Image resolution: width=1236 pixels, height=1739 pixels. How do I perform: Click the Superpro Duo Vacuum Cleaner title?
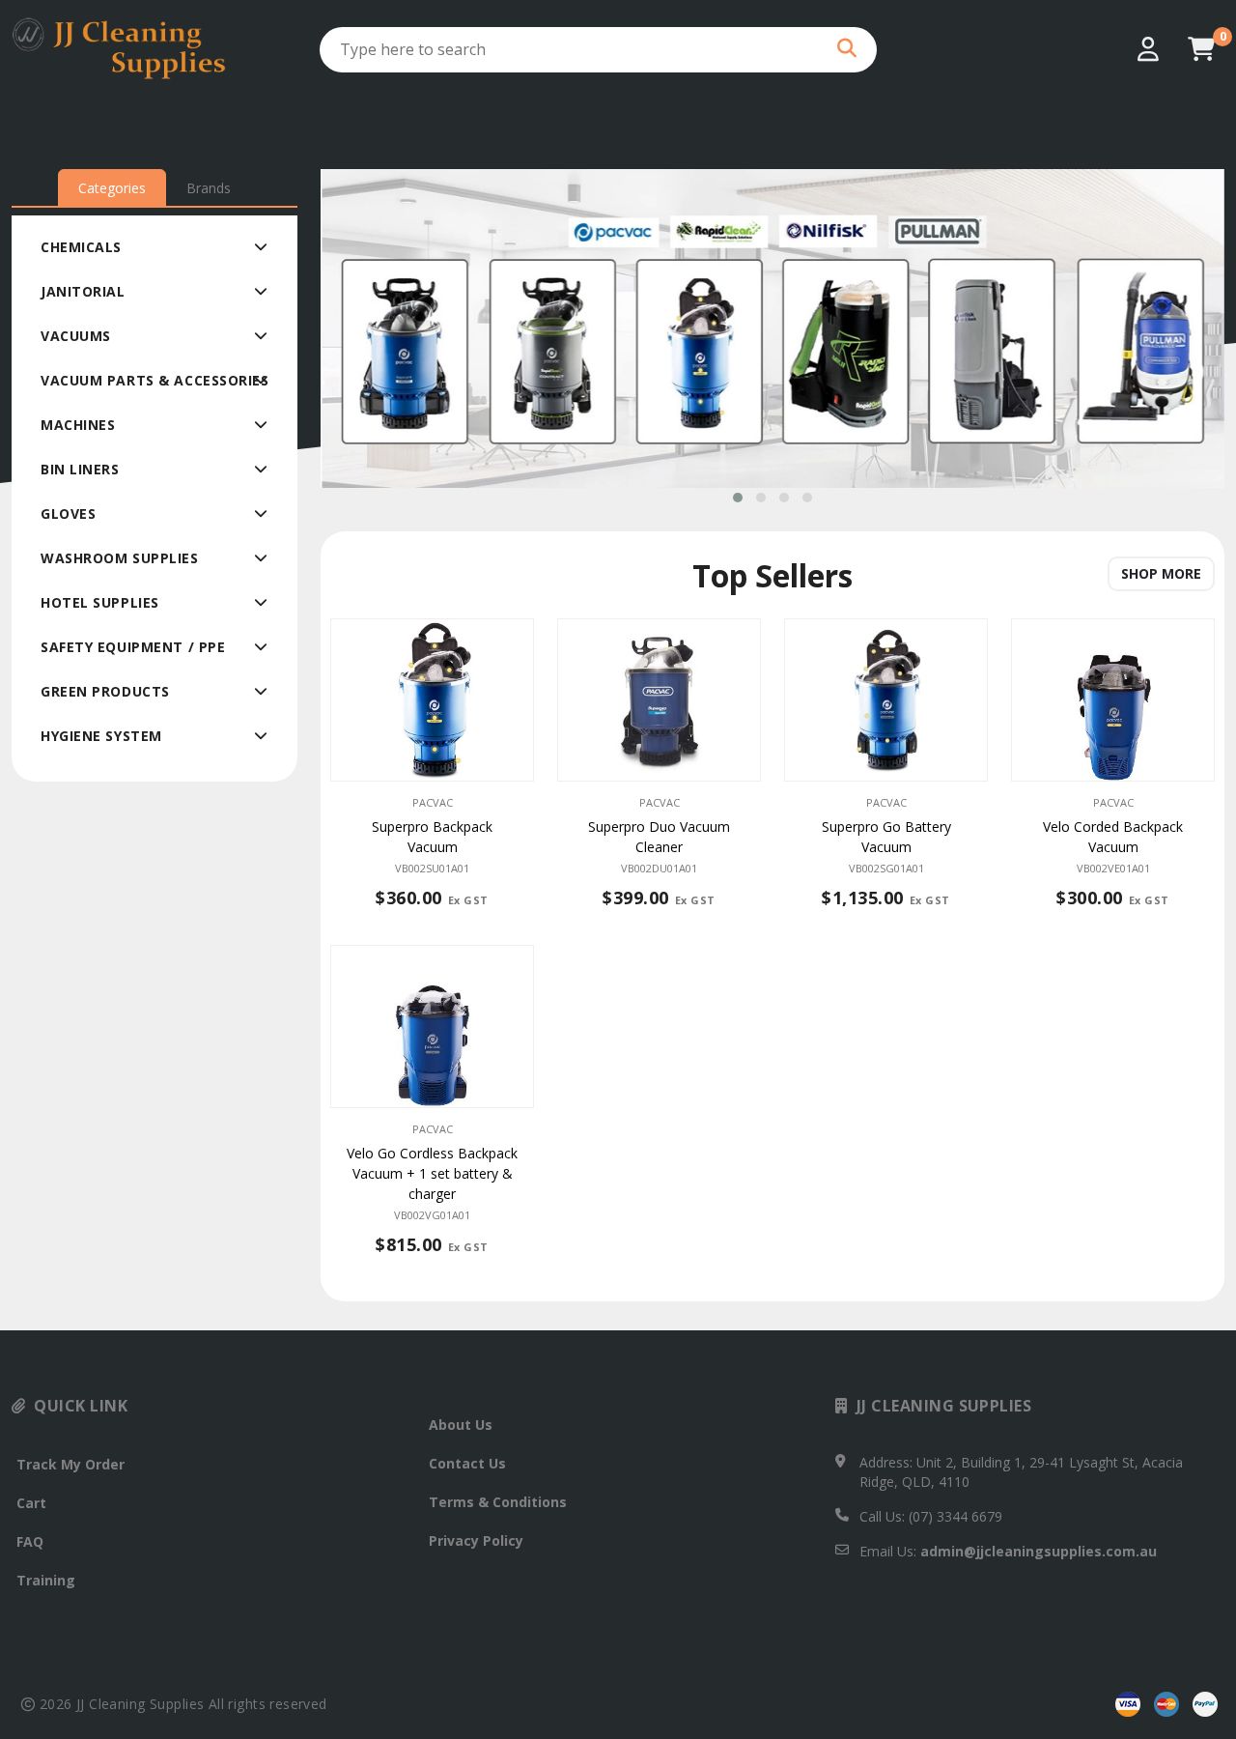click(x=659, y=837)
